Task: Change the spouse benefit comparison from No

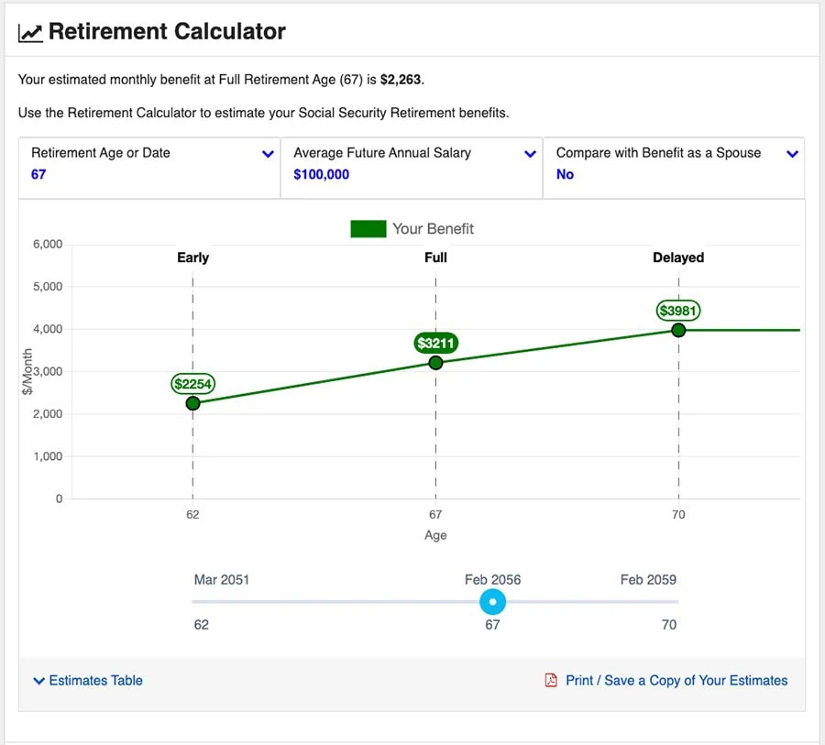Action: [x=563, y=172]
